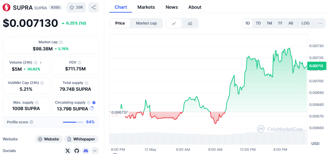327x154 pixels.
Task: Show Market cap info tooltip icon
Action: coord(61,42)
